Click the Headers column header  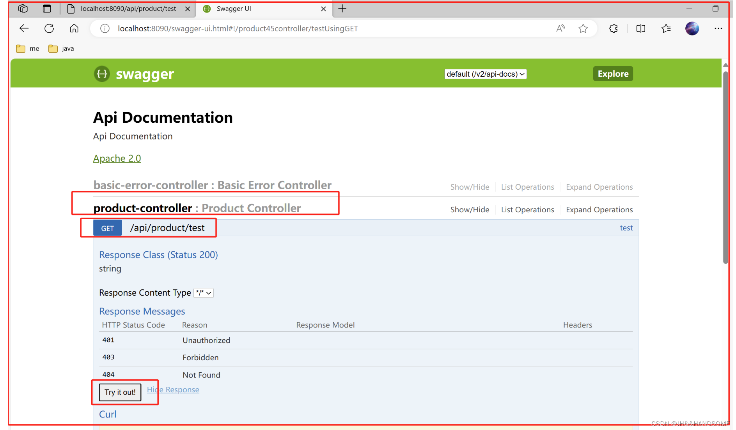pos(577,325)
